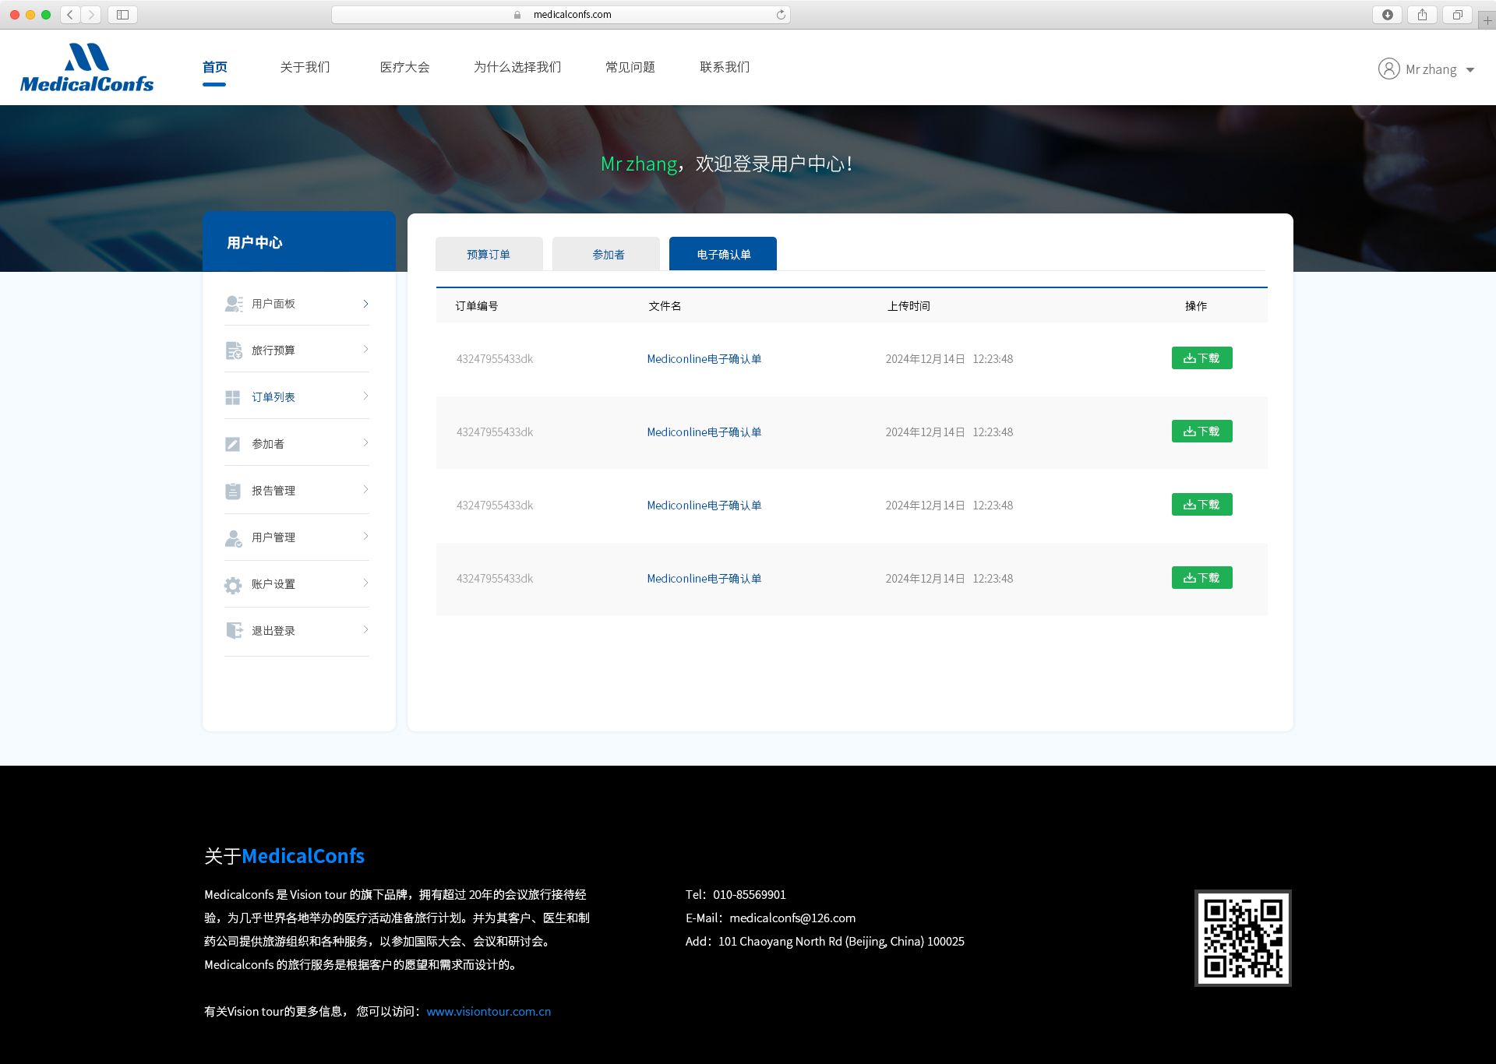Click the 订单编号 column header
This screenshot has width=1496, height=1064.
tap(477, 306)
